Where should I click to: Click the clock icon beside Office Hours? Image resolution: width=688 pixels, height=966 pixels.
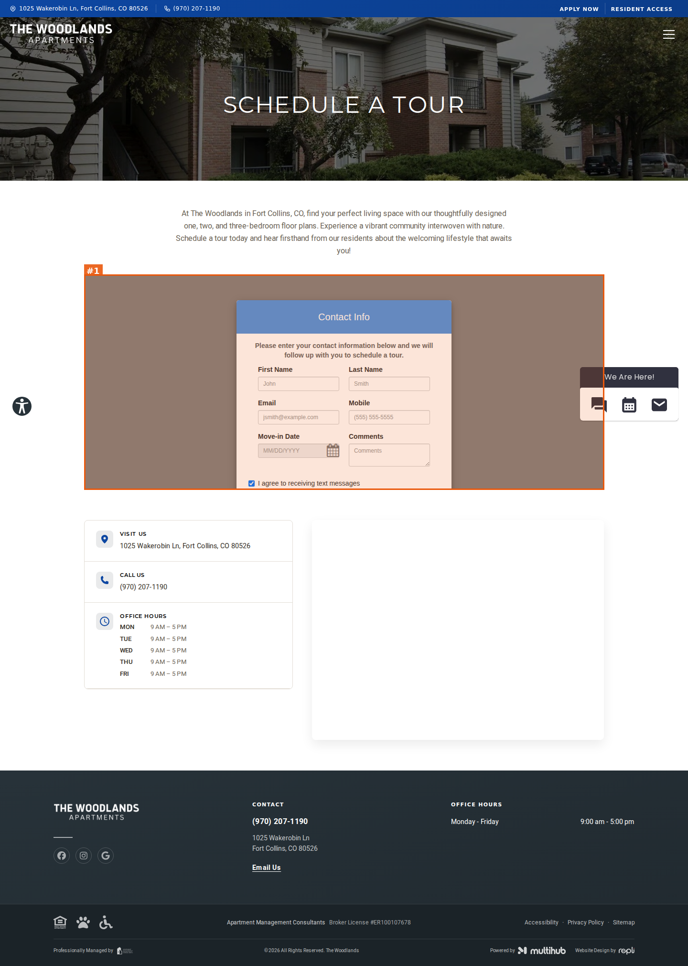tap(105, 621)
